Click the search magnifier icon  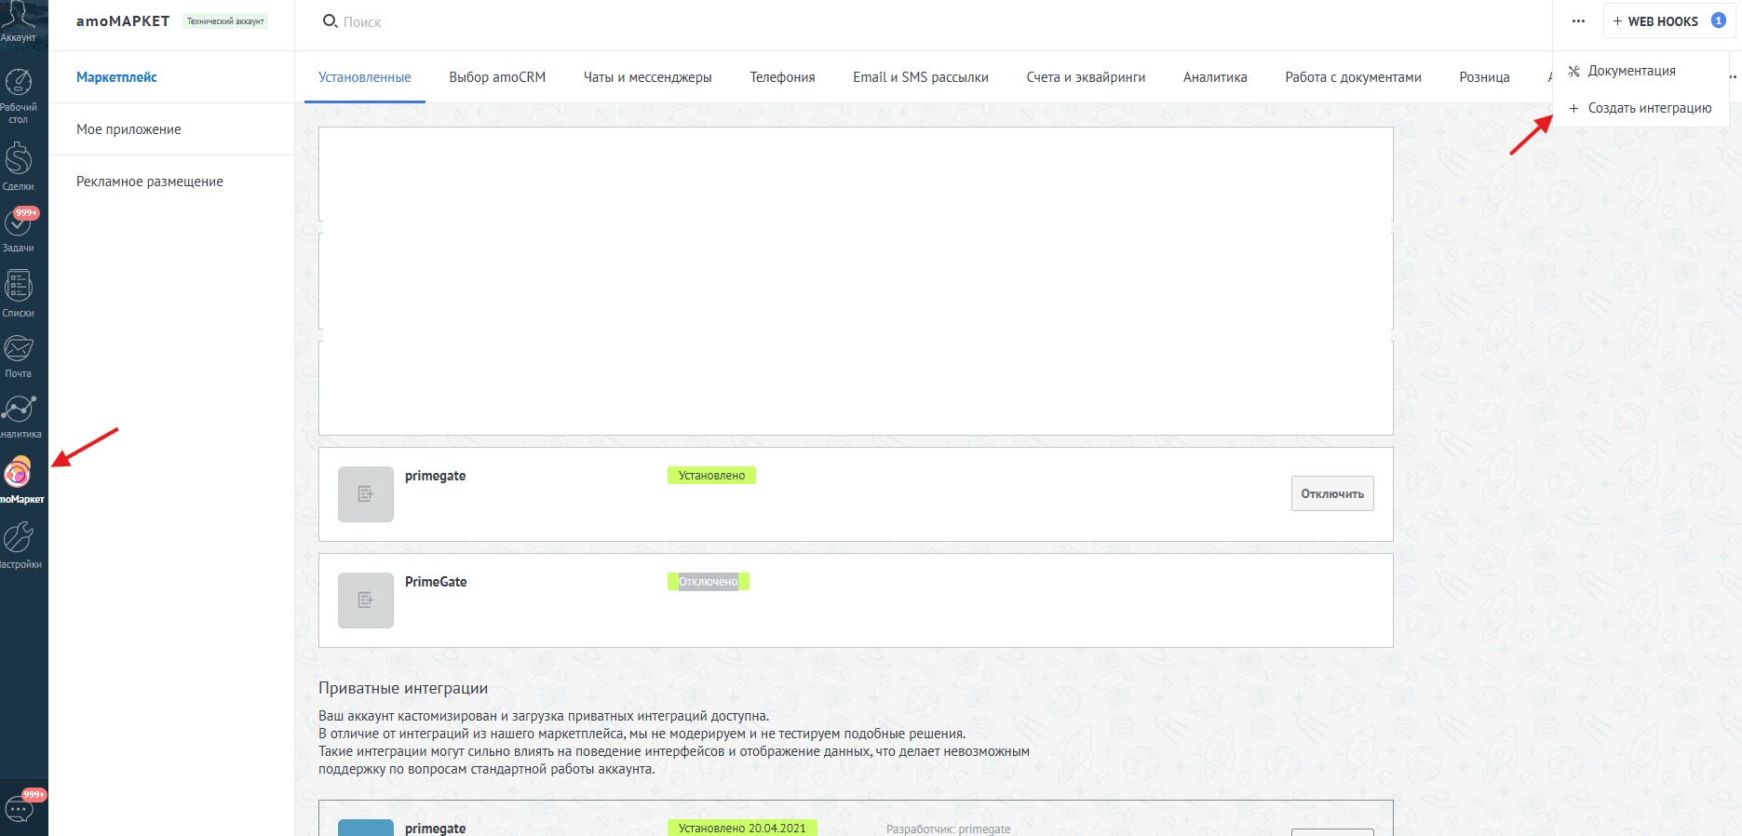(330, 21)
